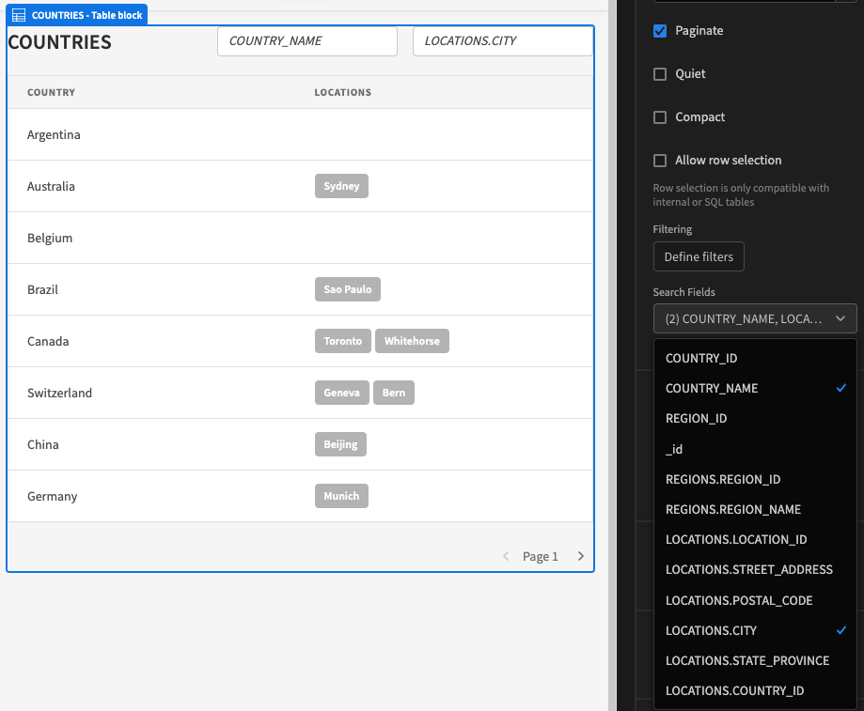Viewport: 864px width, 711px height.
Task: Click the Munich location tag
Action: pos(341,496)
